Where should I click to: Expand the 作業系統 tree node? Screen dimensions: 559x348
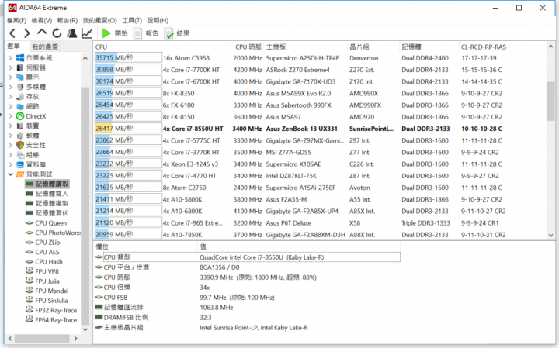point(10,57)
